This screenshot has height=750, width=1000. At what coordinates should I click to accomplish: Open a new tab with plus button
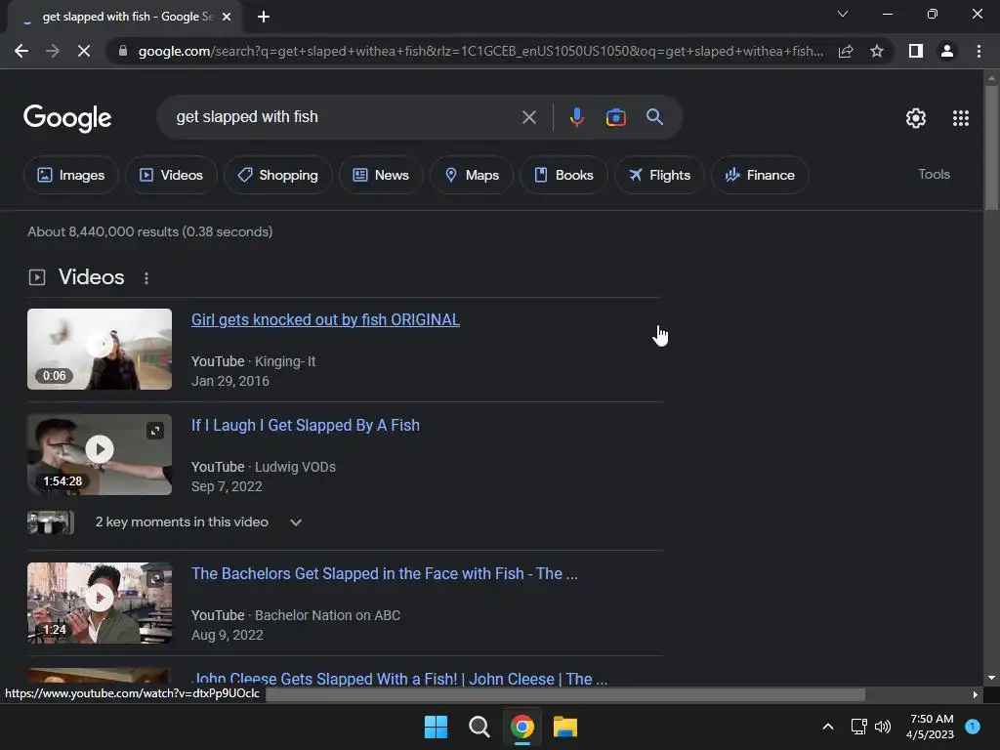point(264,17)
